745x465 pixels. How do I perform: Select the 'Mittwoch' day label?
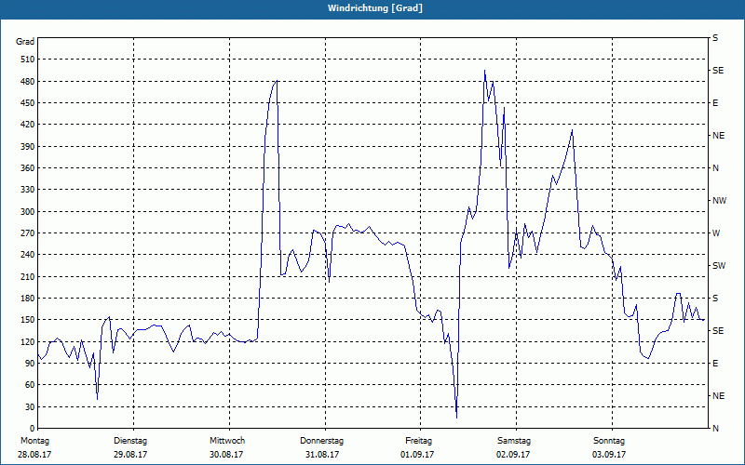click(227, 441)
